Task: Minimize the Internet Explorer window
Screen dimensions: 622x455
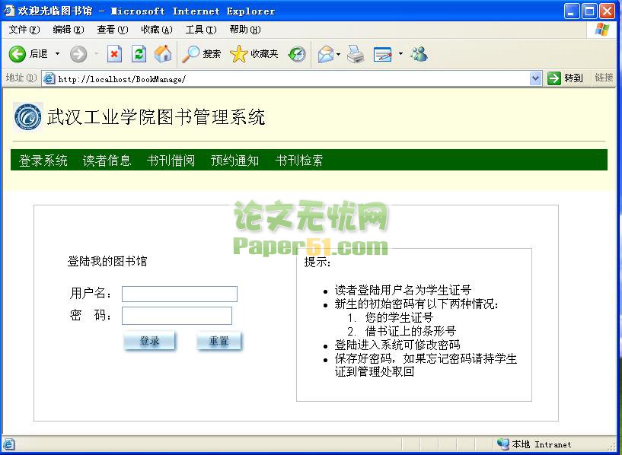Action: click(572, 11)
